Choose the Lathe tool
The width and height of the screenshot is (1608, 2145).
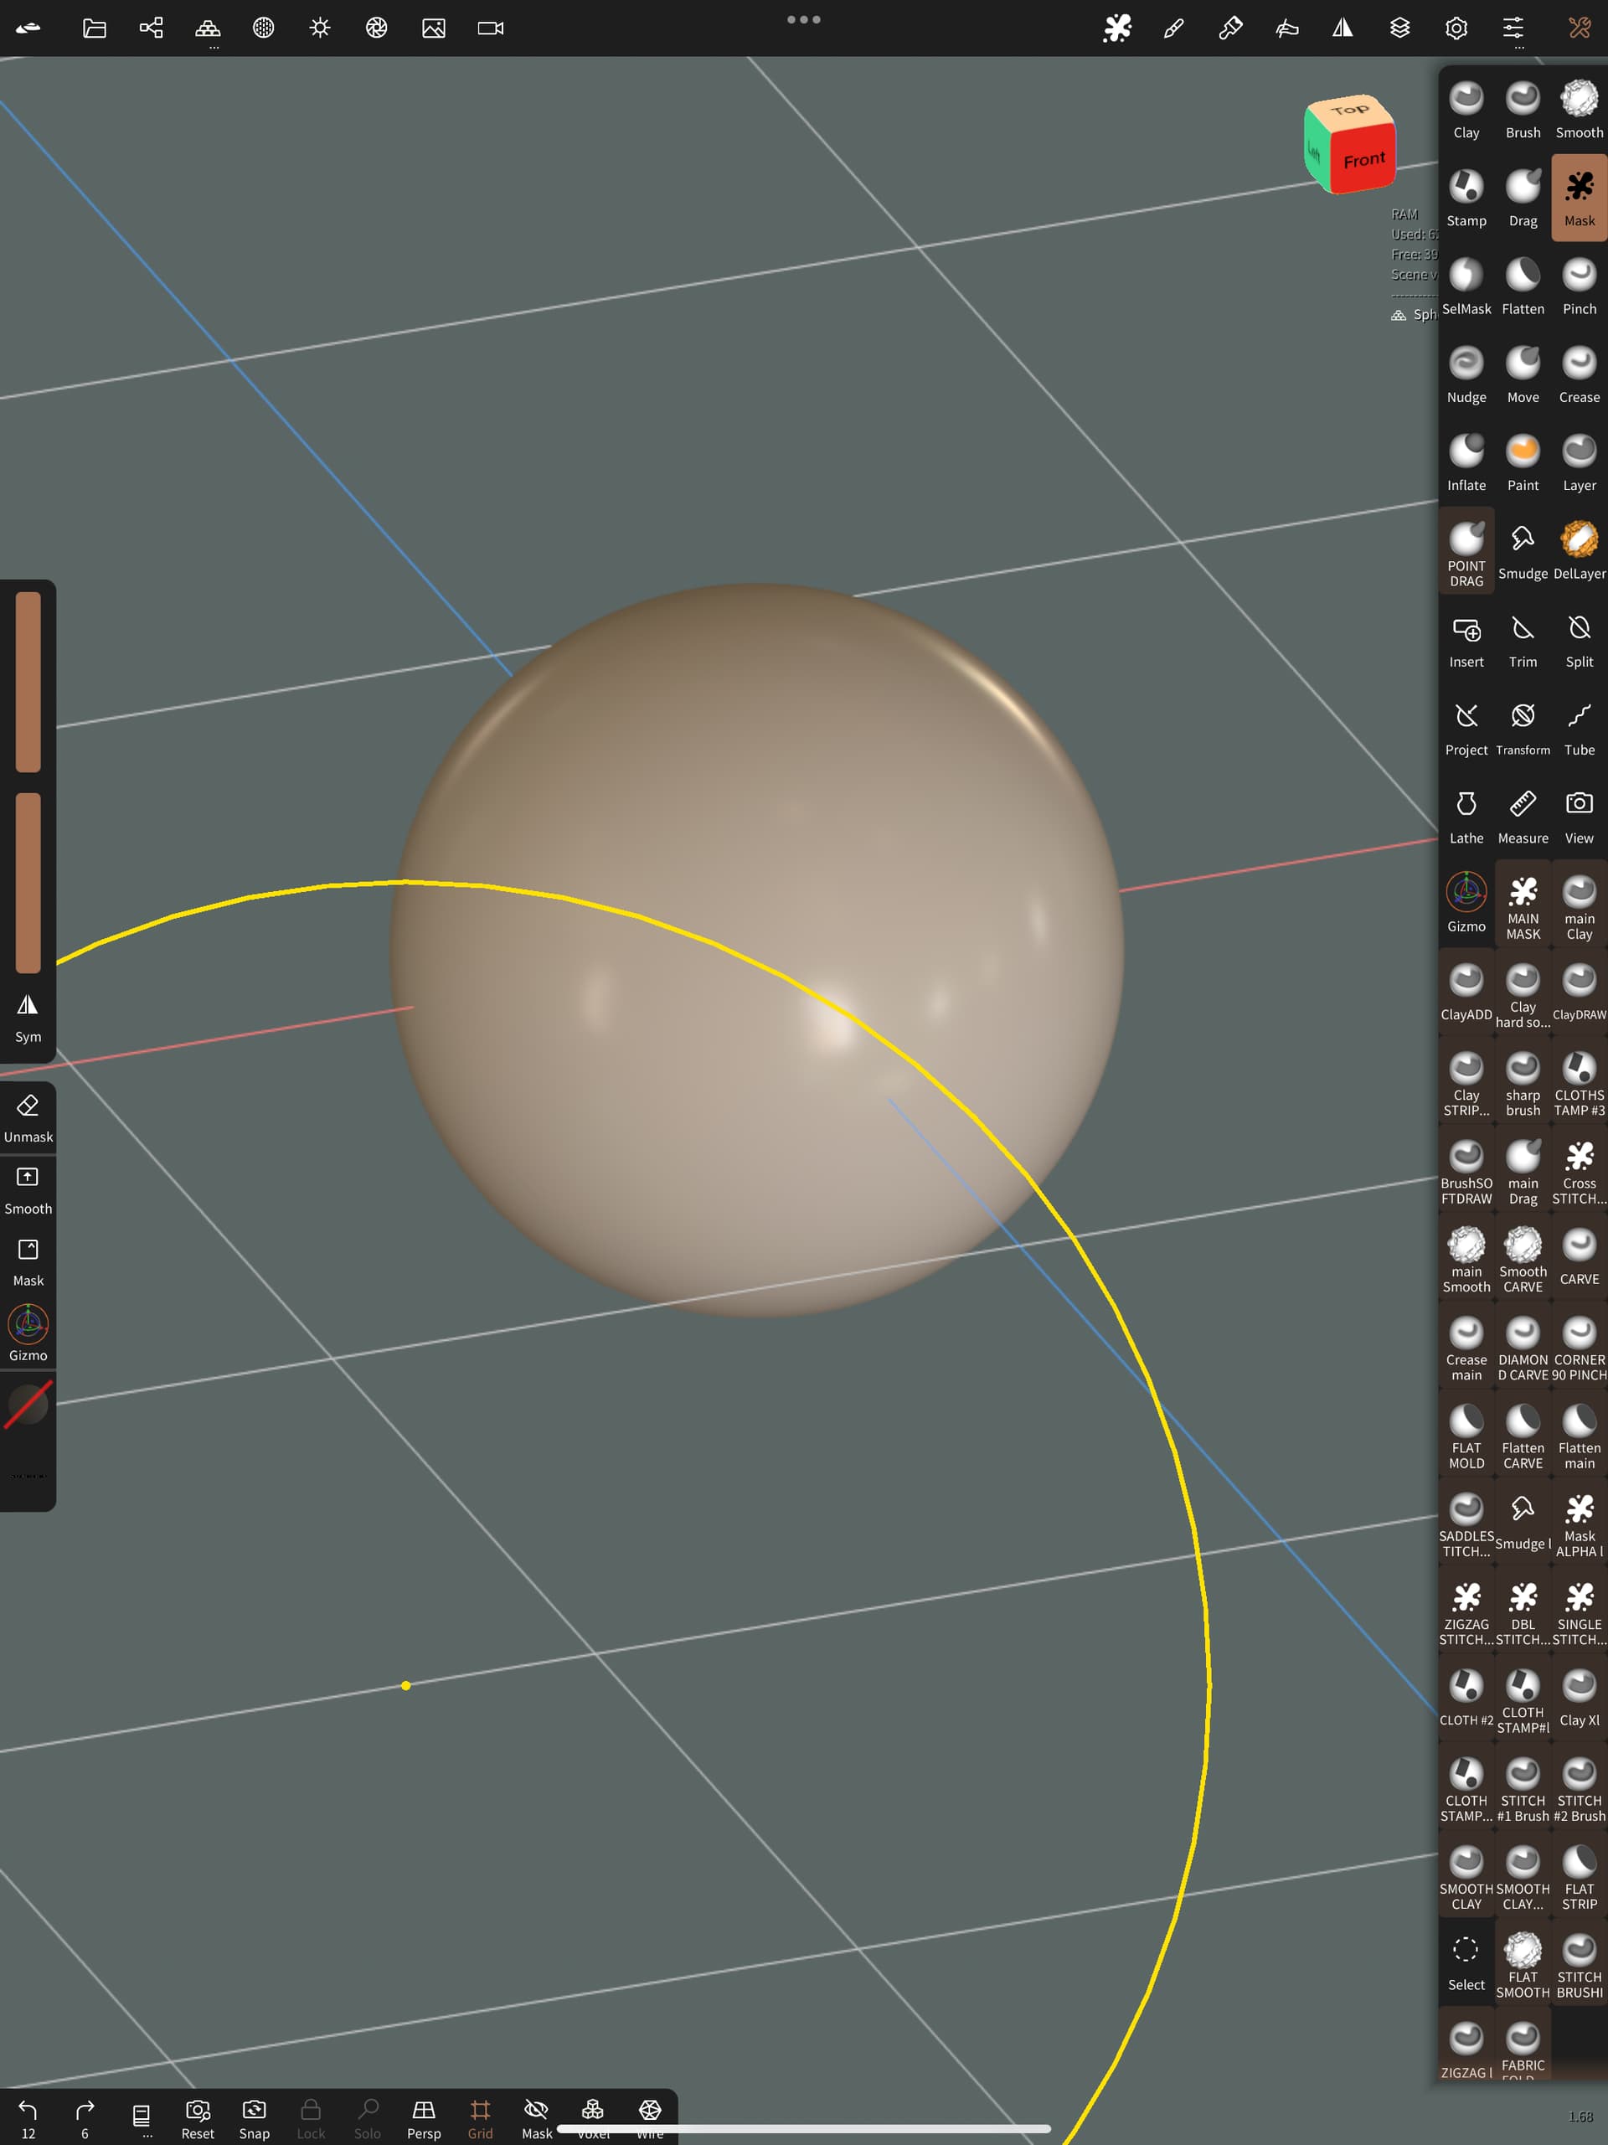[1466, 816]
